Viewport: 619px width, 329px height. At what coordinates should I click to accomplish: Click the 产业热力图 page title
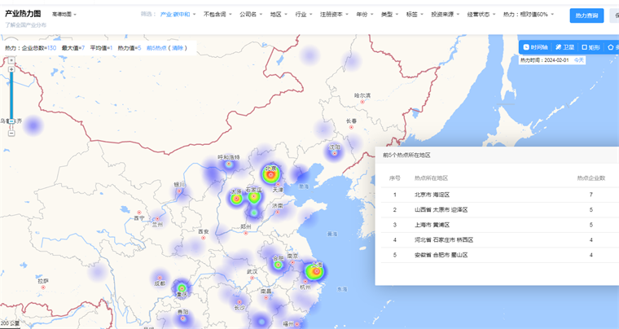(23, 14)
